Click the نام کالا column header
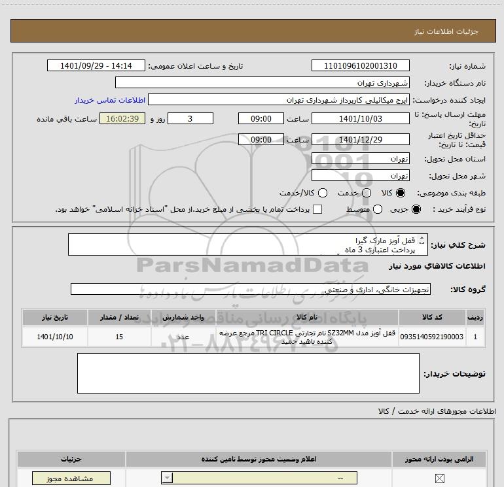 coord(307,317)
